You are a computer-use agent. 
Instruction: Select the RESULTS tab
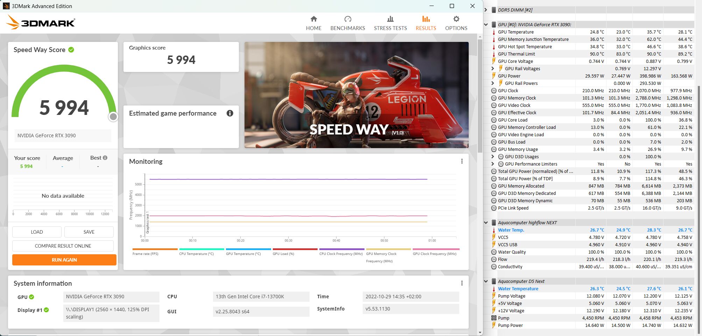[x=426, y=23]
